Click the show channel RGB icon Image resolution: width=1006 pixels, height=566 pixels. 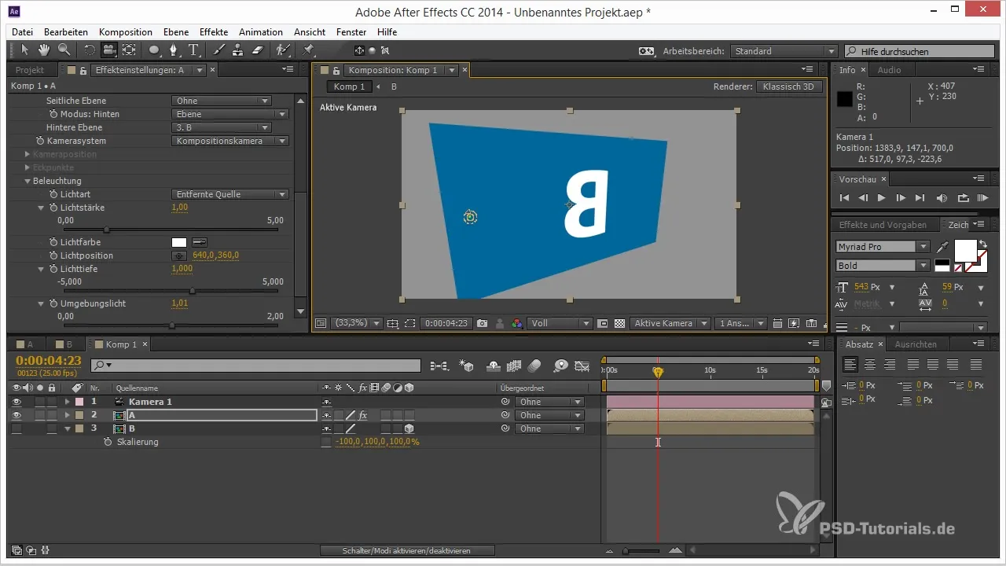(516, 323)
